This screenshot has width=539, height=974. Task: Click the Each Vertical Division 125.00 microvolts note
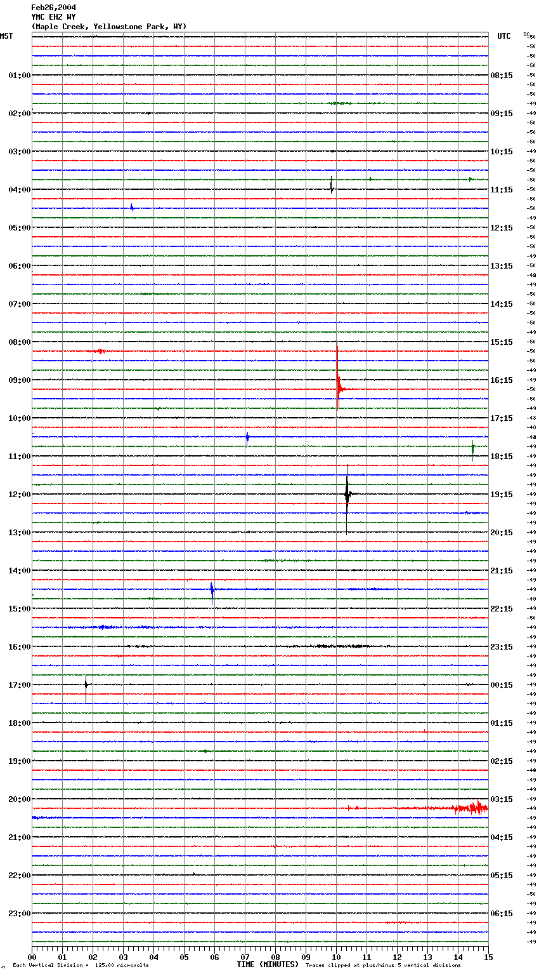coord(81,966)
